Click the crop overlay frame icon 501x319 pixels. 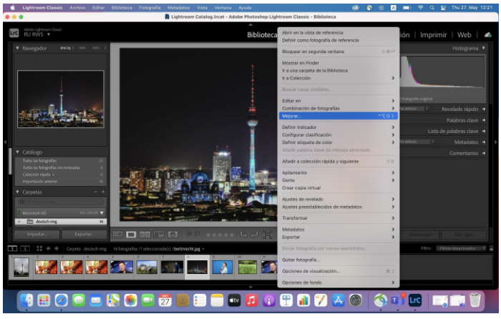pyautogui.click(x=268, y=235)
